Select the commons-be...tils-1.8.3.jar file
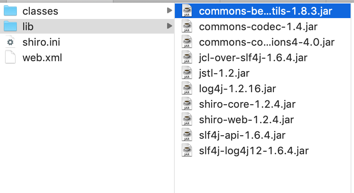 click(263, 11)
